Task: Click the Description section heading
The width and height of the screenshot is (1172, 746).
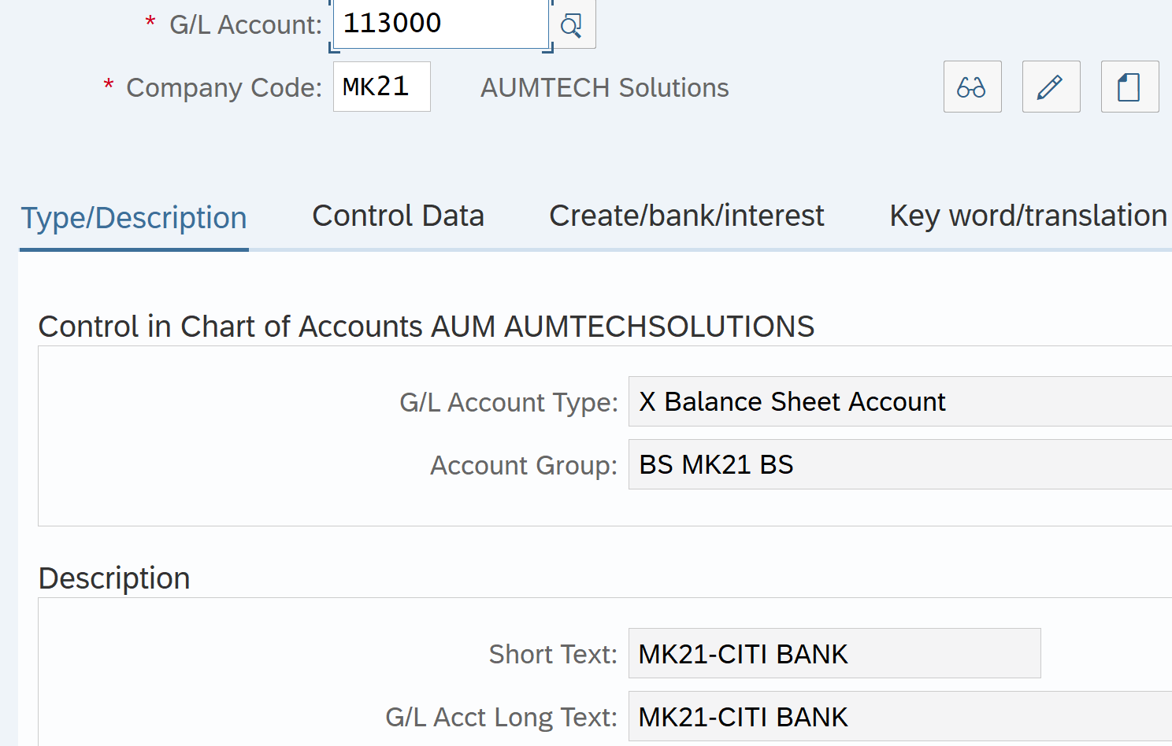Action: 114,578
